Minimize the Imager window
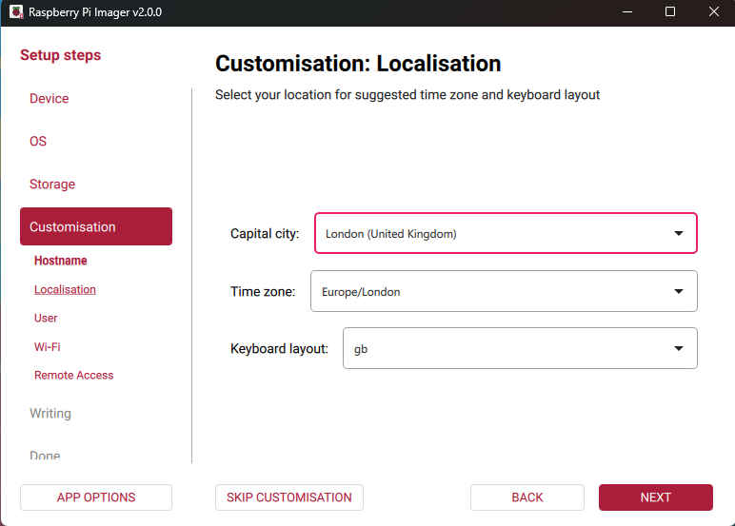 pyautogui.click(x=626, y=11)
